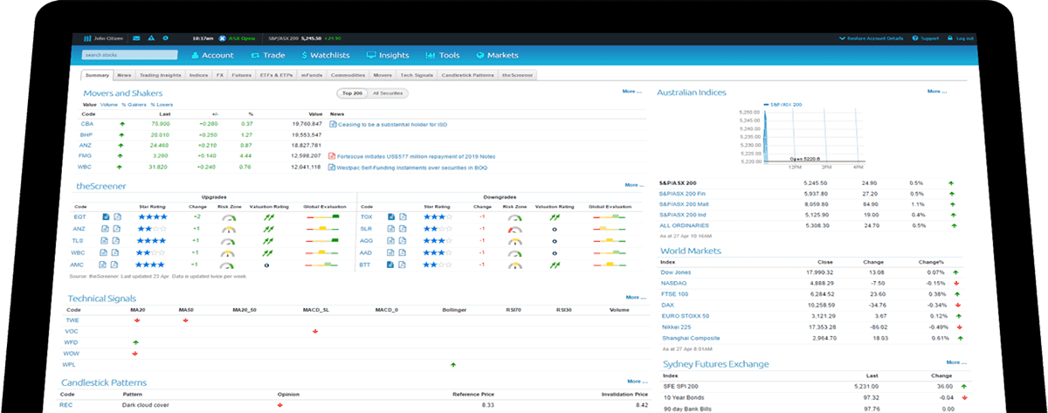Viewport: 1048px width, 413px height.
Task: Select the % Losers filter
Action: pyautogui.click(x=161, y=105)
